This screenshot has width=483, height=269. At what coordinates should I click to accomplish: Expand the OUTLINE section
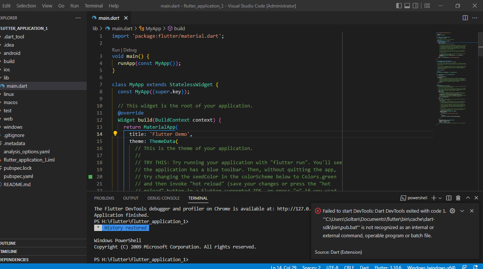coord(43,243)
